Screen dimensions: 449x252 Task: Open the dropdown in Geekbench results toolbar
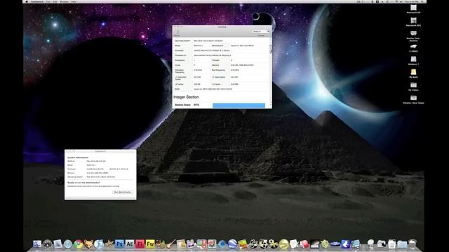pyautogui.click(x=261, y=31)
